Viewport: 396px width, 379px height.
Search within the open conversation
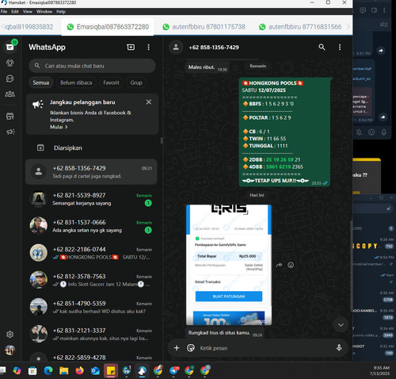322,47
